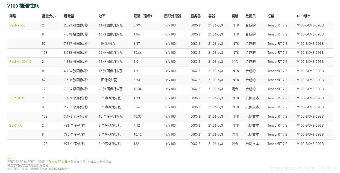Click latency value 6.93
The image size is (340, 173).
[x=137, y=80]
